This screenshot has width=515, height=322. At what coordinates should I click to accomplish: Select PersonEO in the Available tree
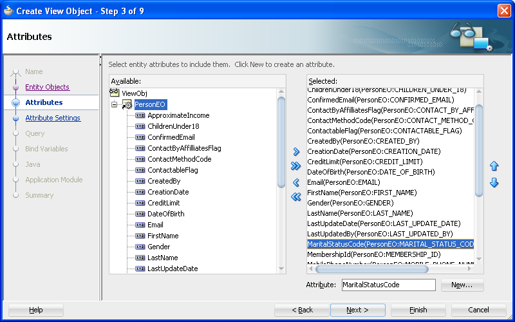(x=151, y=104)
